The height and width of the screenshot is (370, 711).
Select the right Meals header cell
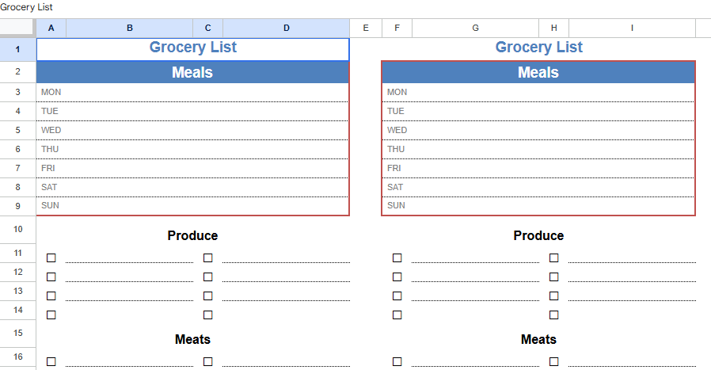pyautogui.click(x=538, y=72)
